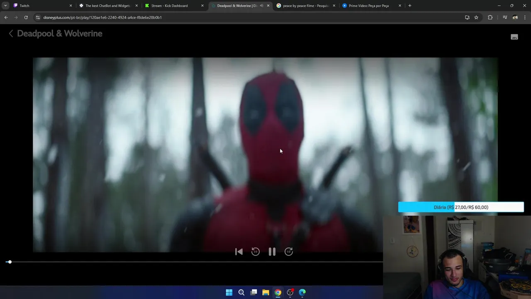
Task: Switch to peace by peace filme tab
Action: click(x=306, y=6)
